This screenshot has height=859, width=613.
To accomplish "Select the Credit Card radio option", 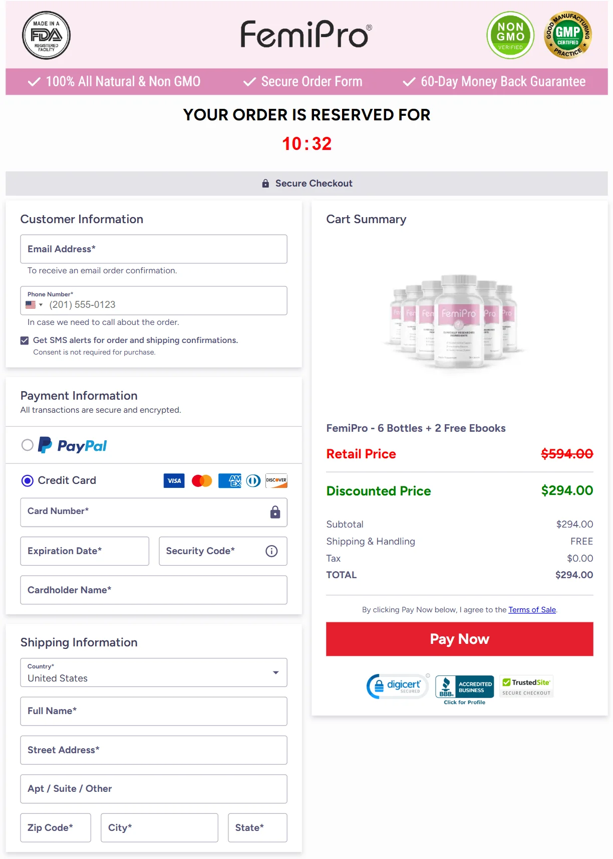I will pyautogui.click(x=28, y=480).
